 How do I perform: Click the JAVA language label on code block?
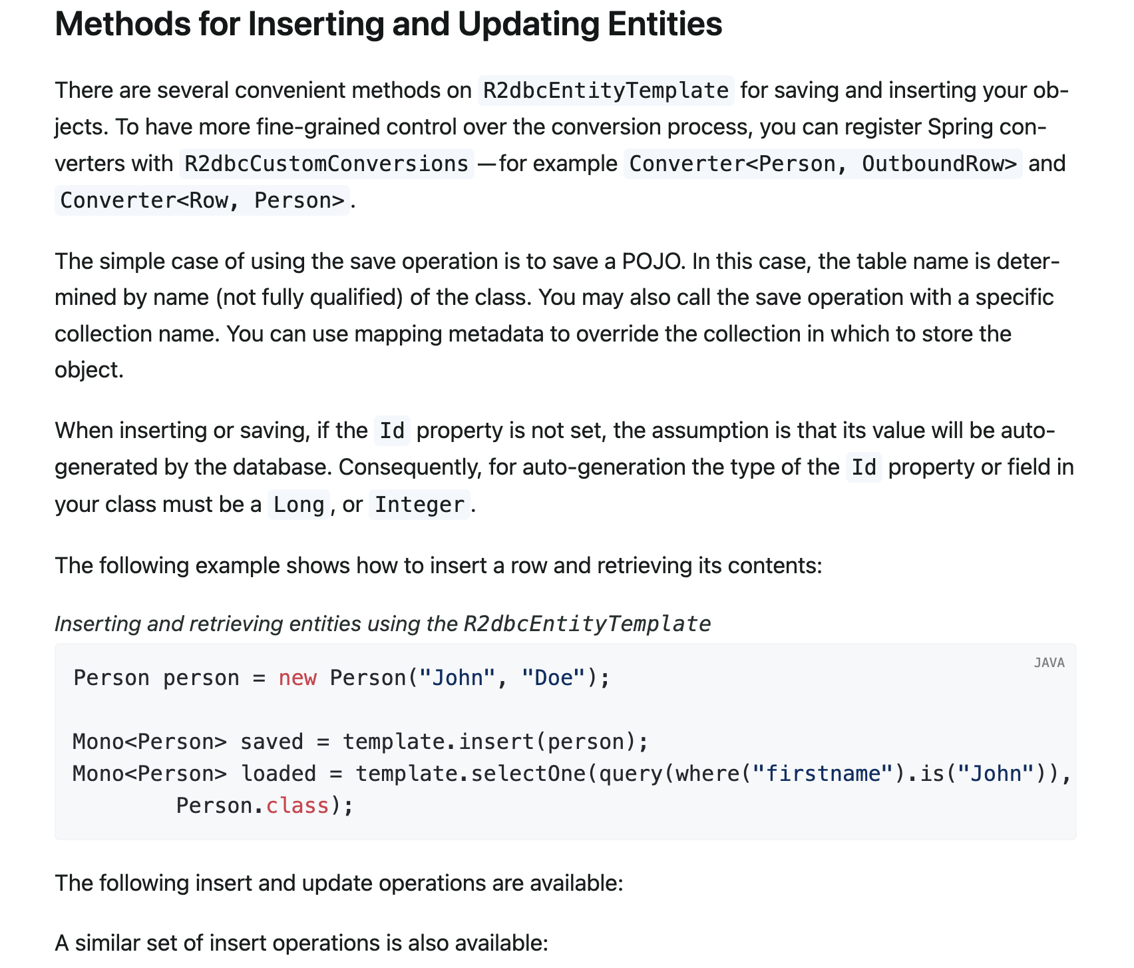point(1049,662)
